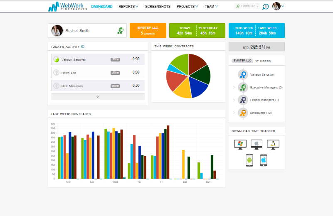The image size is (333, 216).
Task: Open the Evistep LLC company dropdown
Action: [247, 6]
